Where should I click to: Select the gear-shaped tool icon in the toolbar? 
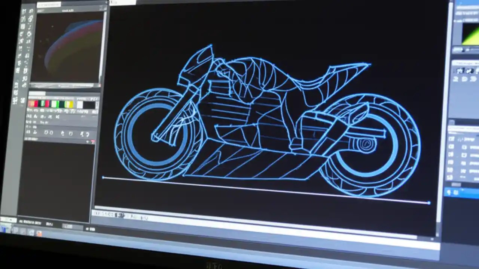pyautogui.click(x=30, y=34)
